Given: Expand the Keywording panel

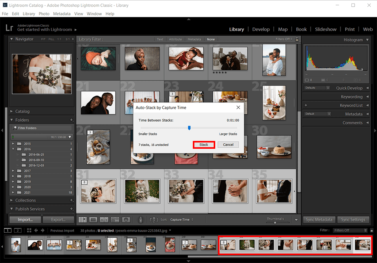Looking at the screenshot, I should tap(368, 97).
